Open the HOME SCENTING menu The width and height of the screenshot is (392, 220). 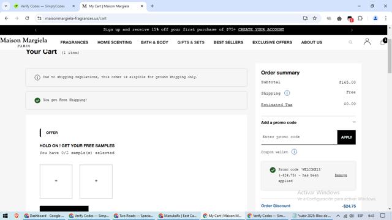pyautogui.click(x=115, y=42)
